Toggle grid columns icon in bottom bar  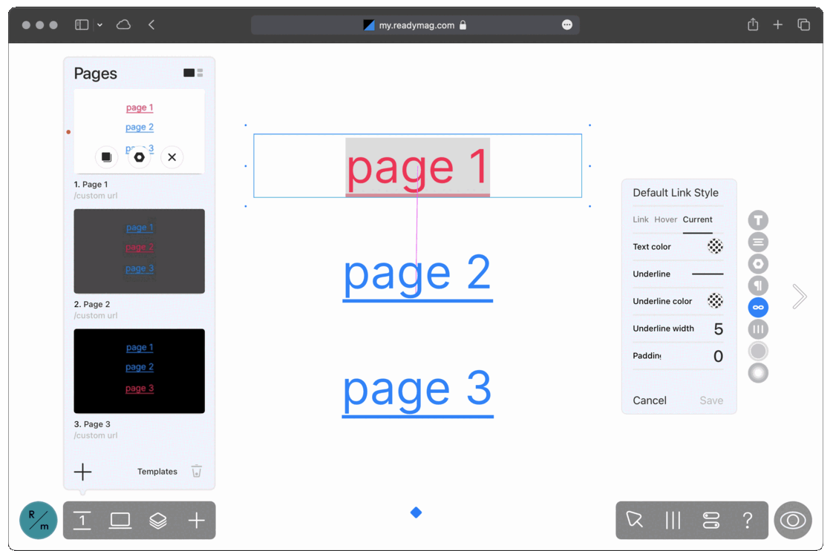pyautogui.click(x=673, y=520)
